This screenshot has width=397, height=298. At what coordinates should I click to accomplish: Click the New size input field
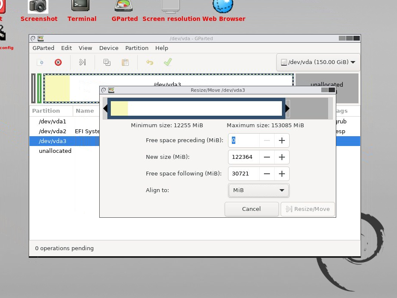tap(244, 157)
